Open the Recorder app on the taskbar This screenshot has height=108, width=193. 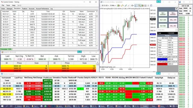162,106
